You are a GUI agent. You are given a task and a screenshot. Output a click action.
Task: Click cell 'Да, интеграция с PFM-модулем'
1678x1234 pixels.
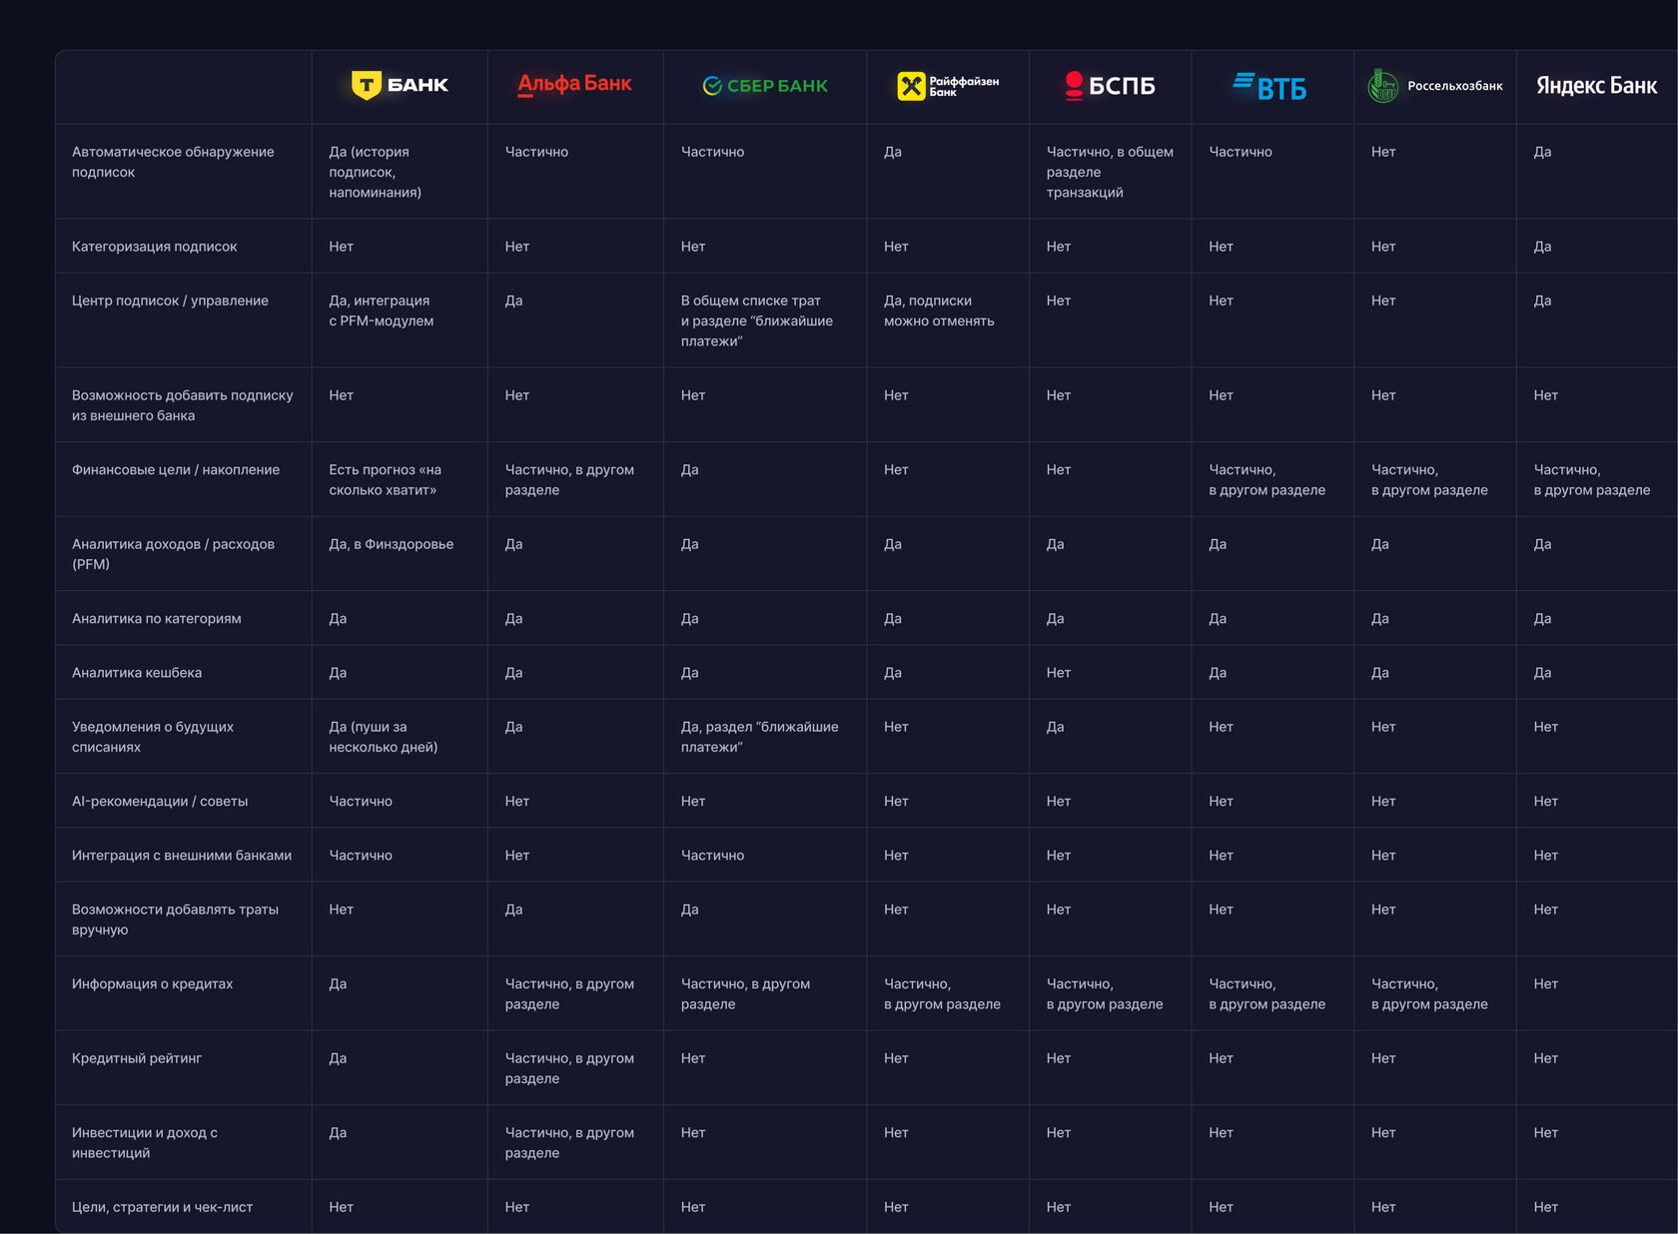(x=382, y=310)
